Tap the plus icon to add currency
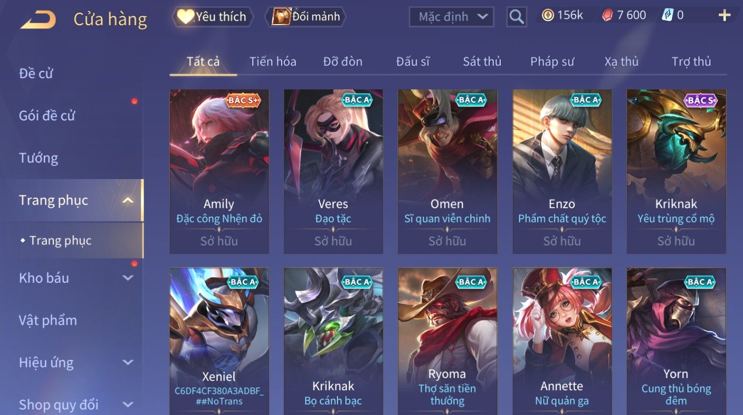This screenshot has width=743, height=415. click(724, 15)
